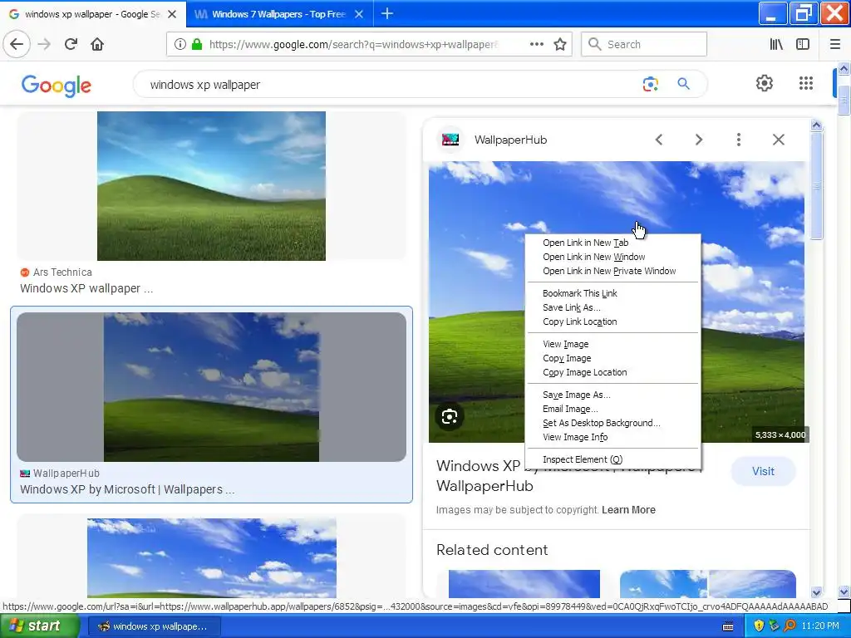
Task: Click the WallpaperHub favicon in the preview
Action: 450,140
